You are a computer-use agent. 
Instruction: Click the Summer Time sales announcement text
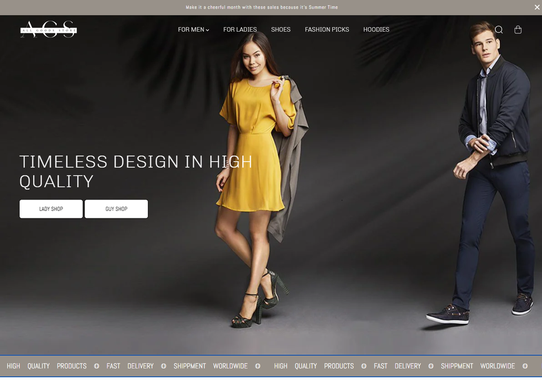coord(262,7)
